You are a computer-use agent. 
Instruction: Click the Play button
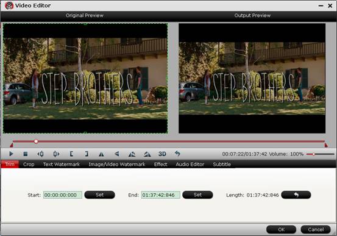pos(11,154)
